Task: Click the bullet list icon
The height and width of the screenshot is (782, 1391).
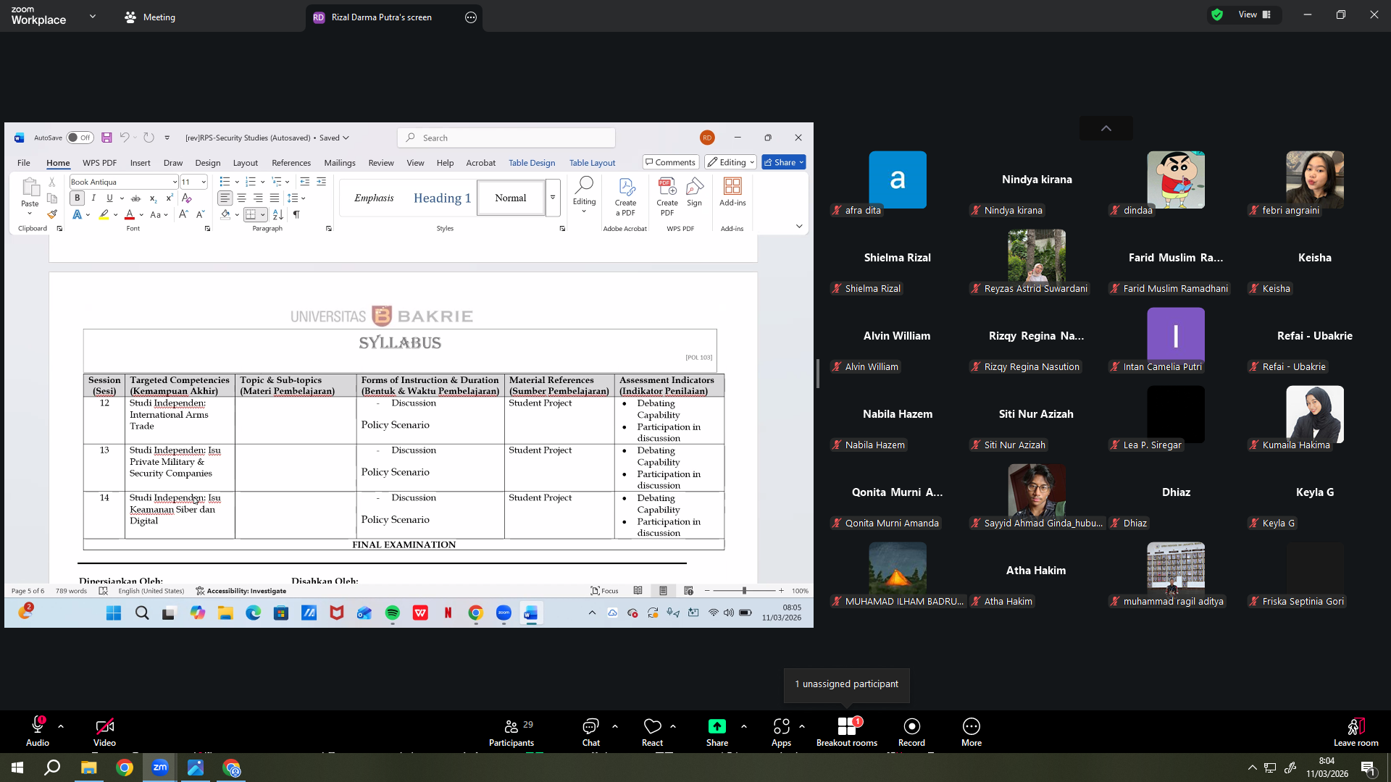Action: click(225, 182)
